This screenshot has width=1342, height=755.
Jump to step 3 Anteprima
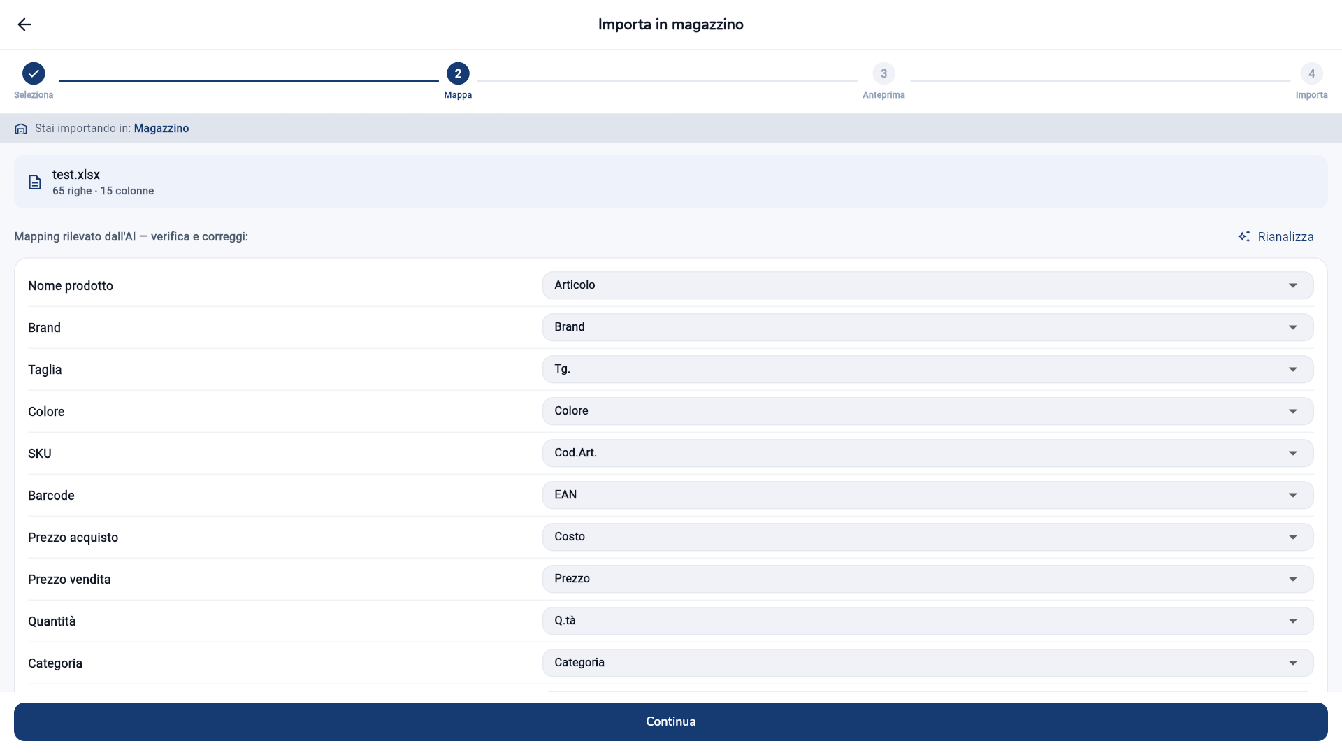point(883,73)
